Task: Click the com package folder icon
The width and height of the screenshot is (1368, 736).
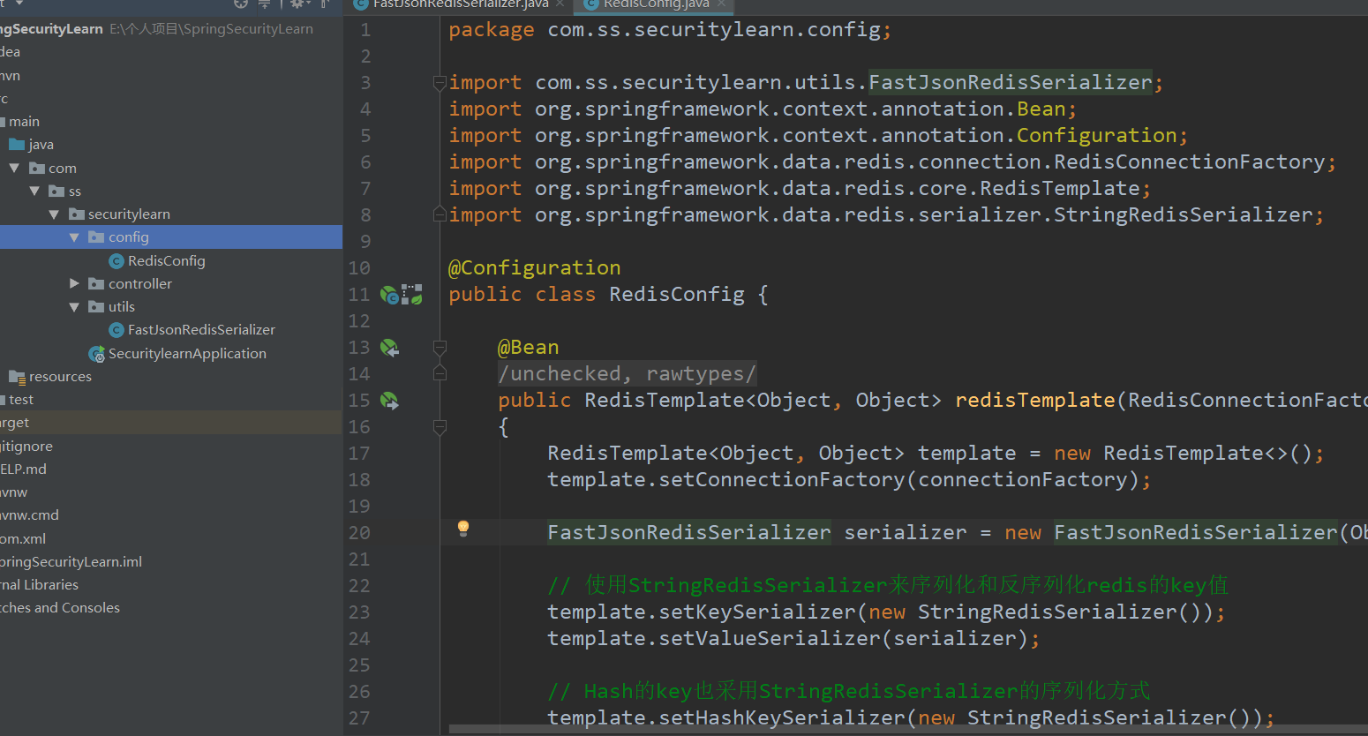Action: click(x=37, y=168)
